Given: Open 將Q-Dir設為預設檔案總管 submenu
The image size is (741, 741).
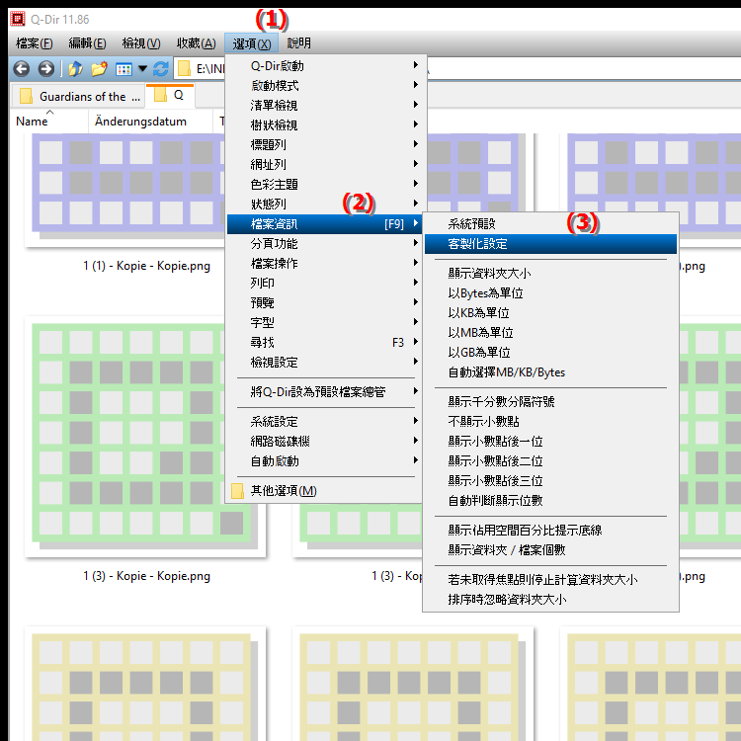Looking at the screenshot, I should click(326, 392).
